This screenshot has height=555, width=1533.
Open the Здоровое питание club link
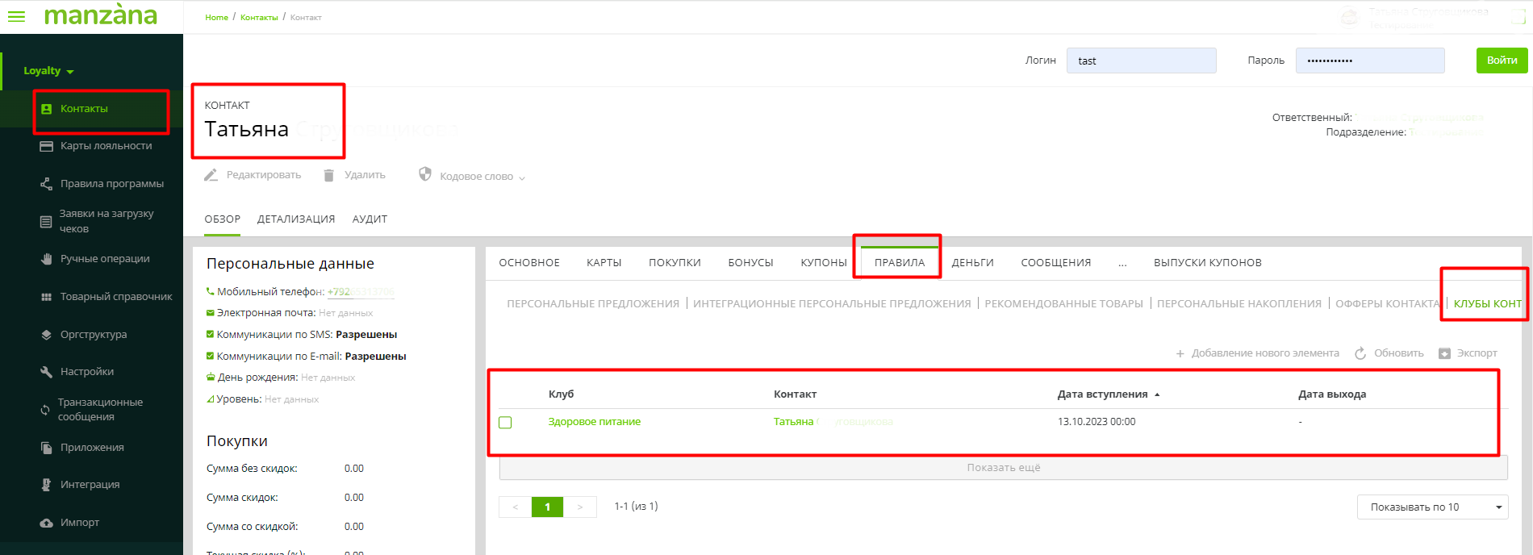coord(594,422)
